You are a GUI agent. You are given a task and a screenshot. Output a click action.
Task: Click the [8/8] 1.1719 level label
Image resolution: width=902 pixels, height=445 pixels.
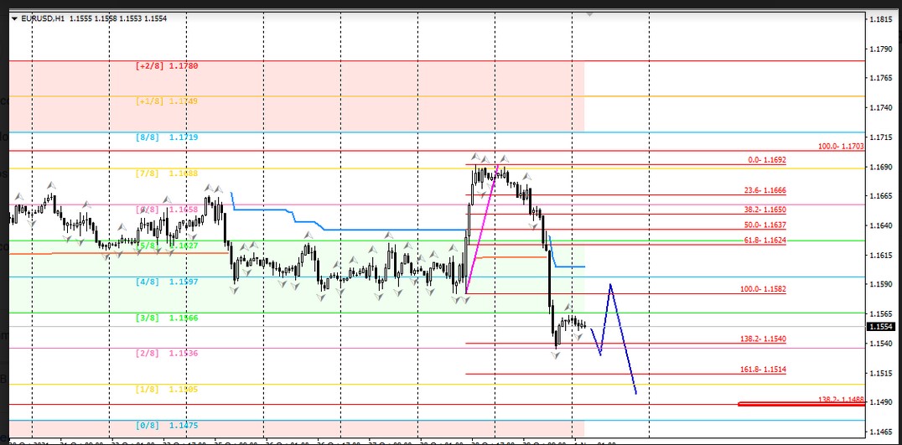[x=167, y=137]
